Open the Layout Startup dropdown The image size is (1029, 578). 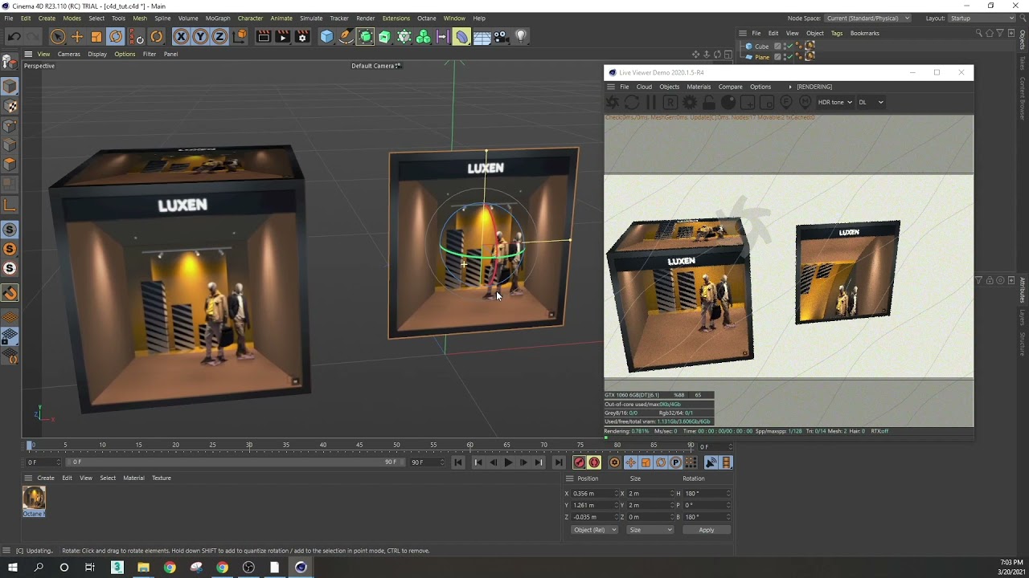pyautogui.click(x=982, y=18)
